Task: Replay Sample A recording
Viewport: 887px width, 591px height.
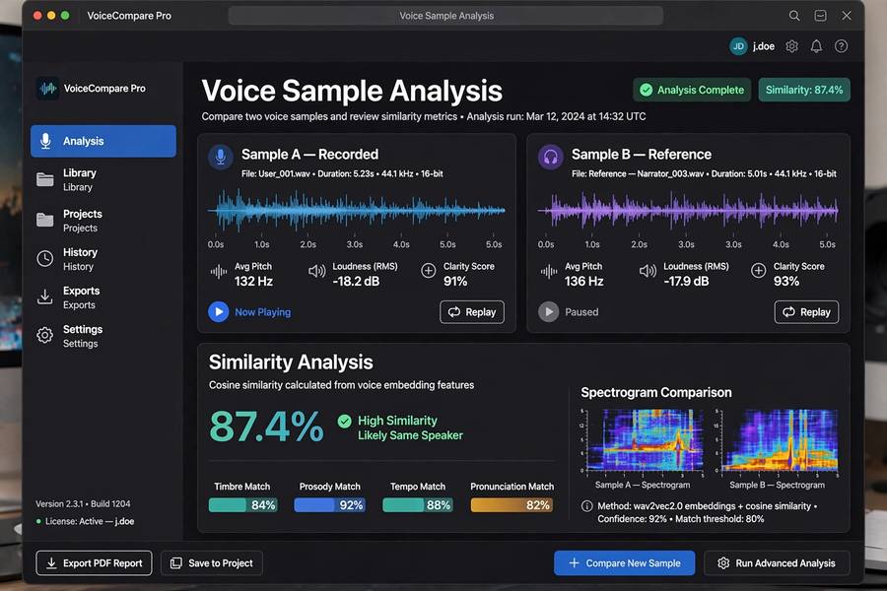Action: coord(472,312)
